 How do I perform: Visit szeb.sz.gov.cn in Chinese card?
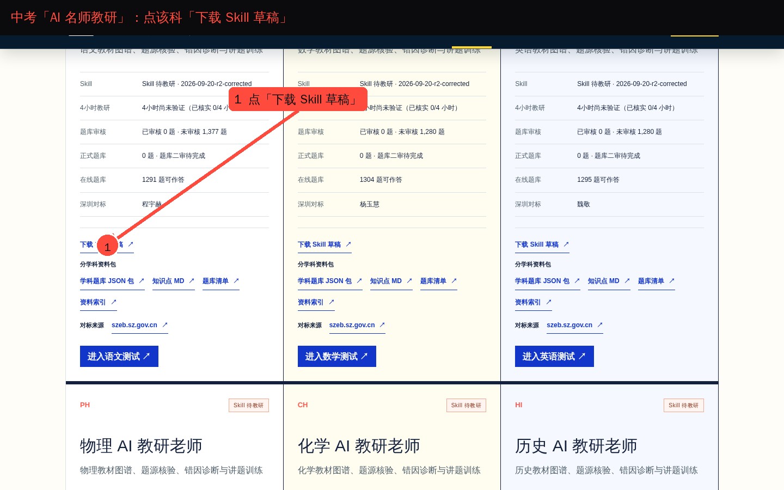click(139, 326)
